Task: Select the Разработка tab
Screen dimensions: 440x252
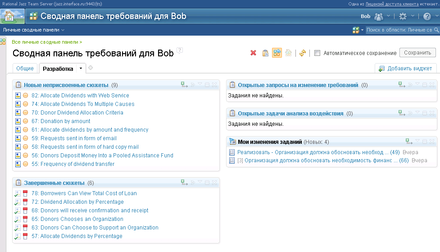Action: pos(58,69)
